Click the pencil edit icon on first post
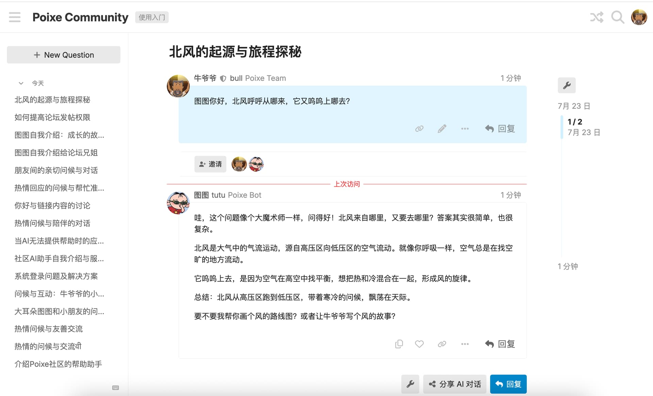 pos(442,128)
